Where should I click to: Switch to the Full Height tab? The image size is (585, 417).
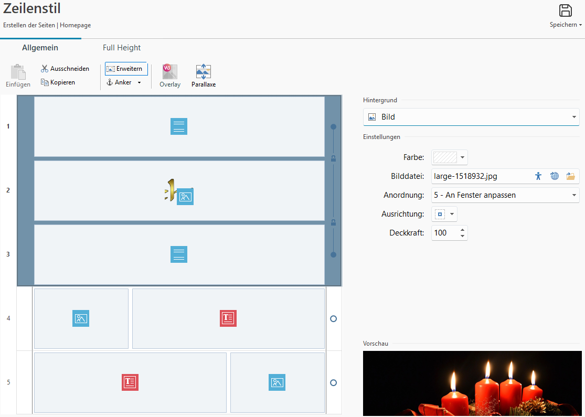click(122, 48)
